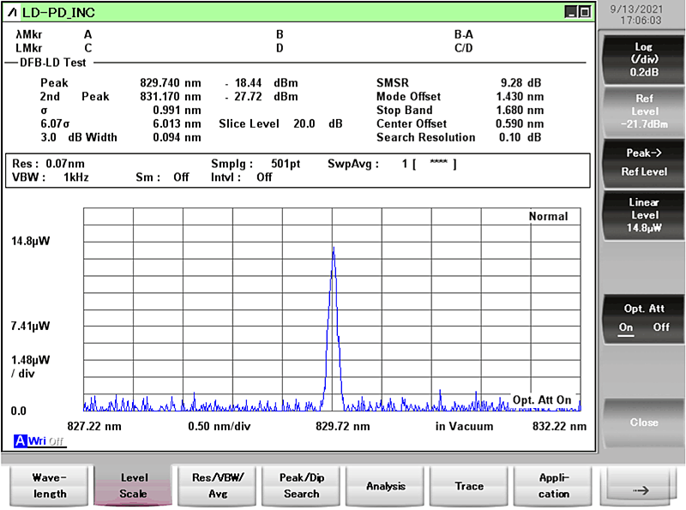The width and height of the screenshot is (686, 510).
Task: Set Log scale 0.2dB per division
Action: [644, 59]
